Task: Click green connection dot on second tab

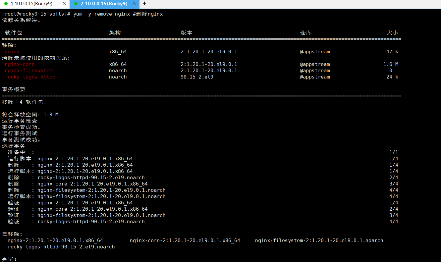Action: coord(76,4)
